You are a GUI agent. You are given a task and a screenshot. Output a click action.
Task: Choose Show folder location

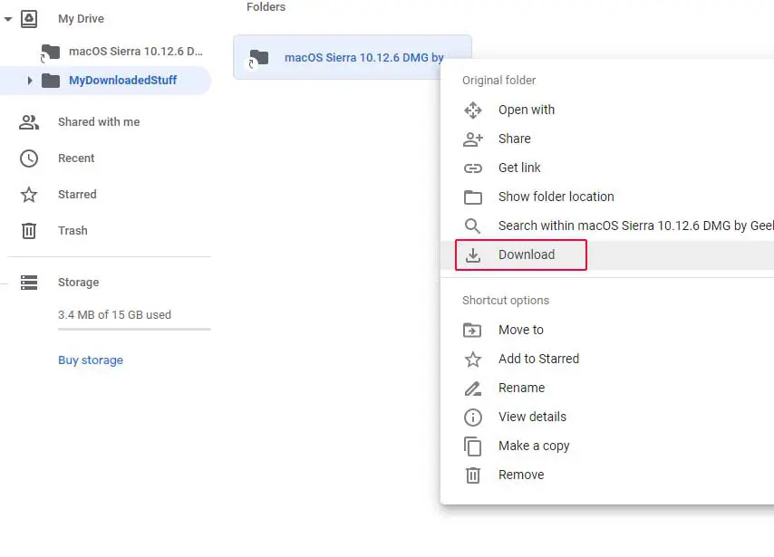pos(556,197)
